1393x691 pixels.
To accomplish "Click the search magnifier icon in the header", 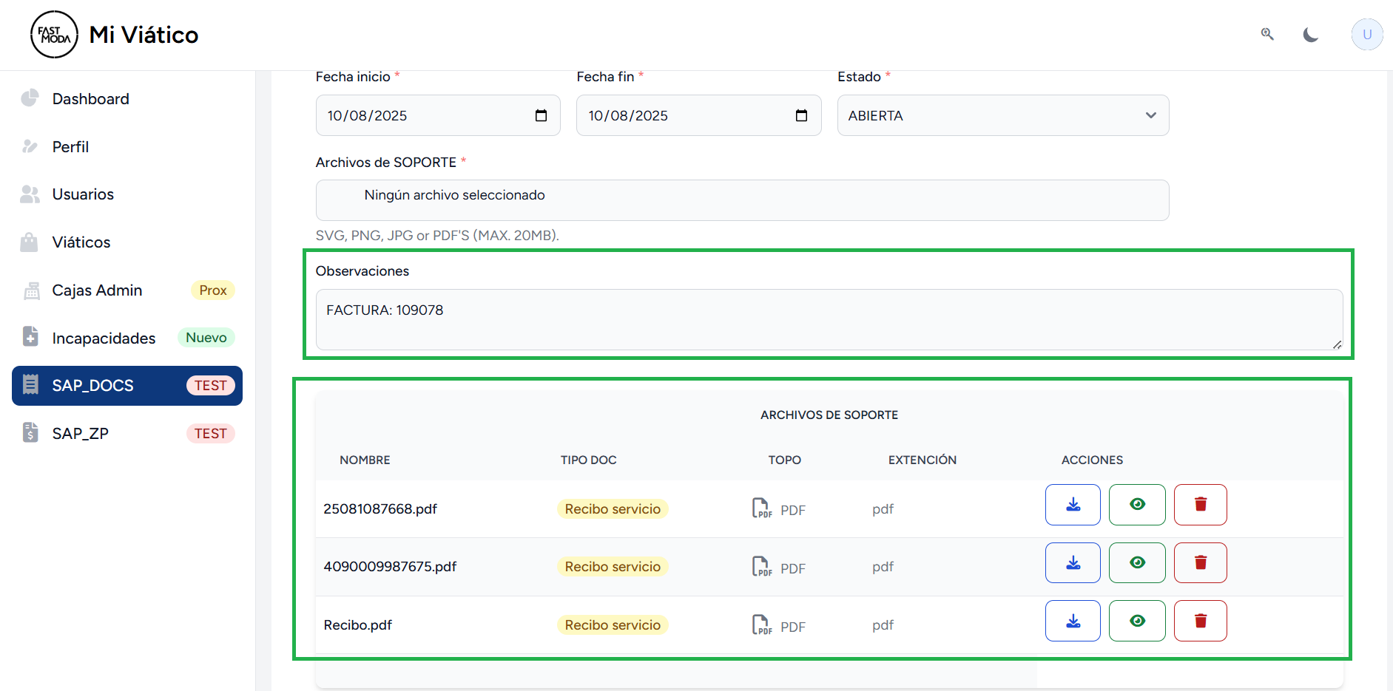I will (1267, 34).
